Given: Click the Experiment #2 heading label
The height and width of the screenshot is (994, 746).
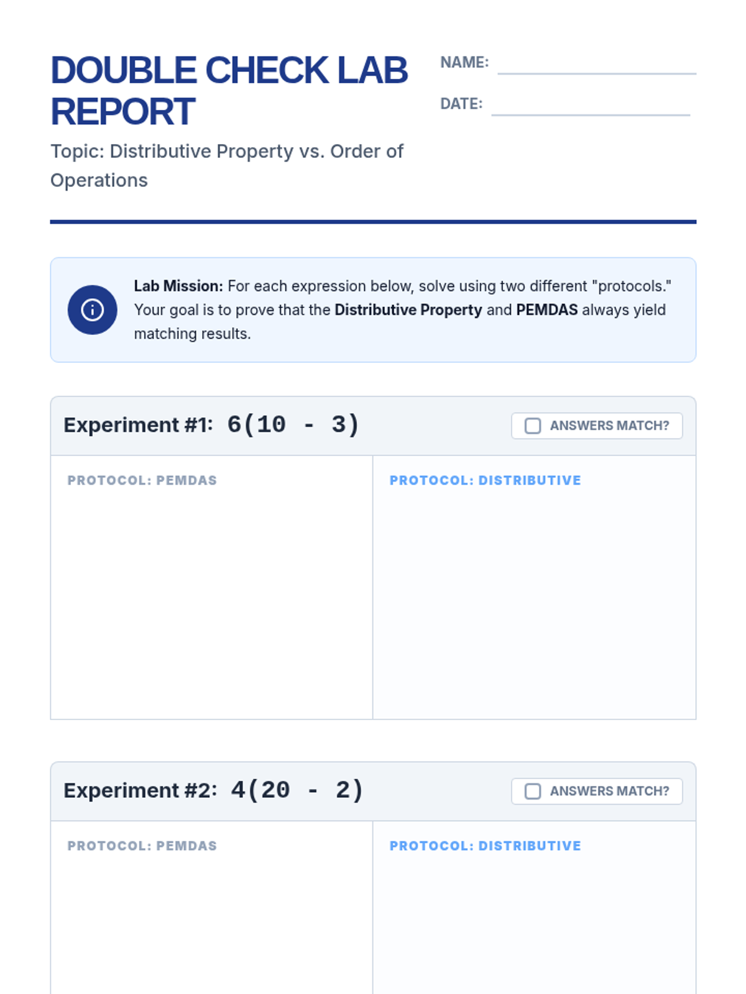Looking at the screenshot, I should [x=140, y=790].
